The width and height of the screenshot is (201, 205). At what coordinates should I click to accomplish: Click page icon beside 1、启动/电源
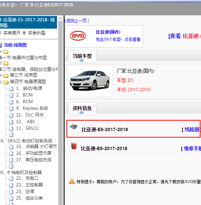(x=11, y=89)
